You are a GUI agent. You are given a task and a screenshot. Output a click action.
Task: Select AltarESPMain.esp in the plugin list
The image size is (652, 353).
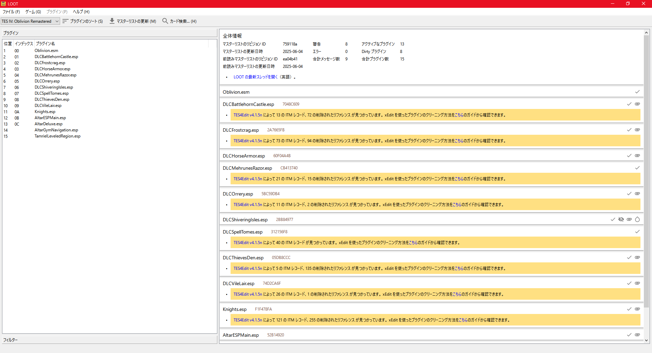(50, 118)
